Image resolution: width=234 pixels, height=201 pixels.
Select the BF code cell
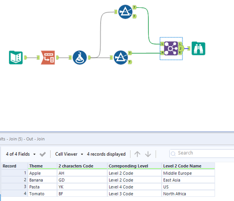coord(82,194)
